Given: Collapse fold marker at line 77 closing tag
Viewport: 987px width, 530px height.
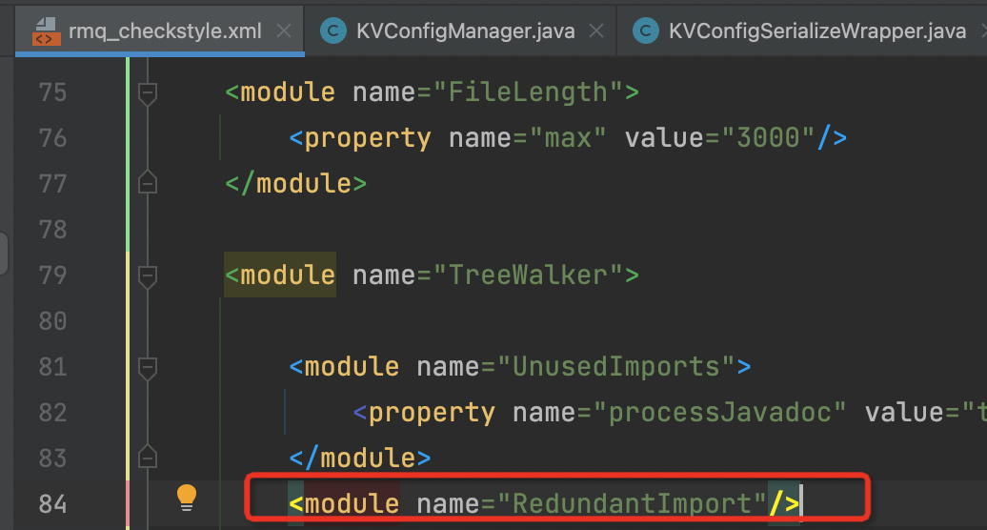Looking at the screenshot, I should click(x=148, y=182).
